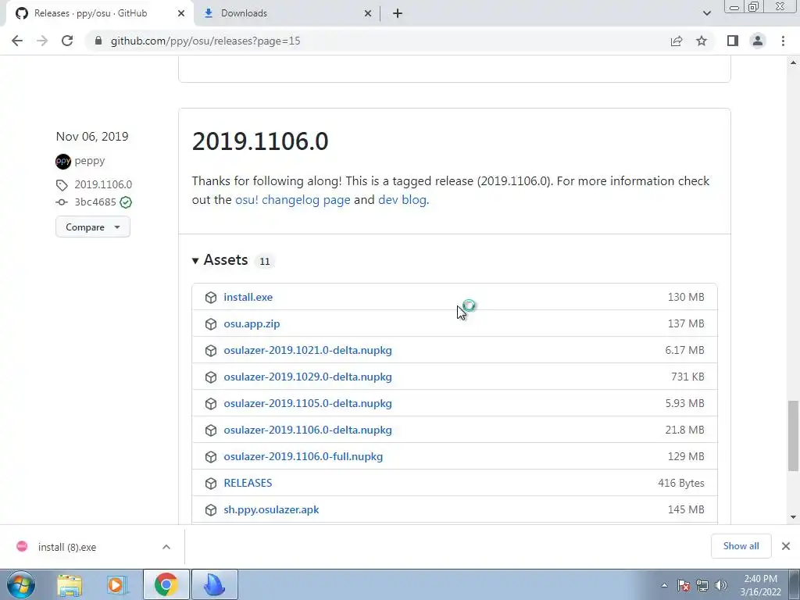
Task: Click the address bar URL
Action: pos(205,41)
